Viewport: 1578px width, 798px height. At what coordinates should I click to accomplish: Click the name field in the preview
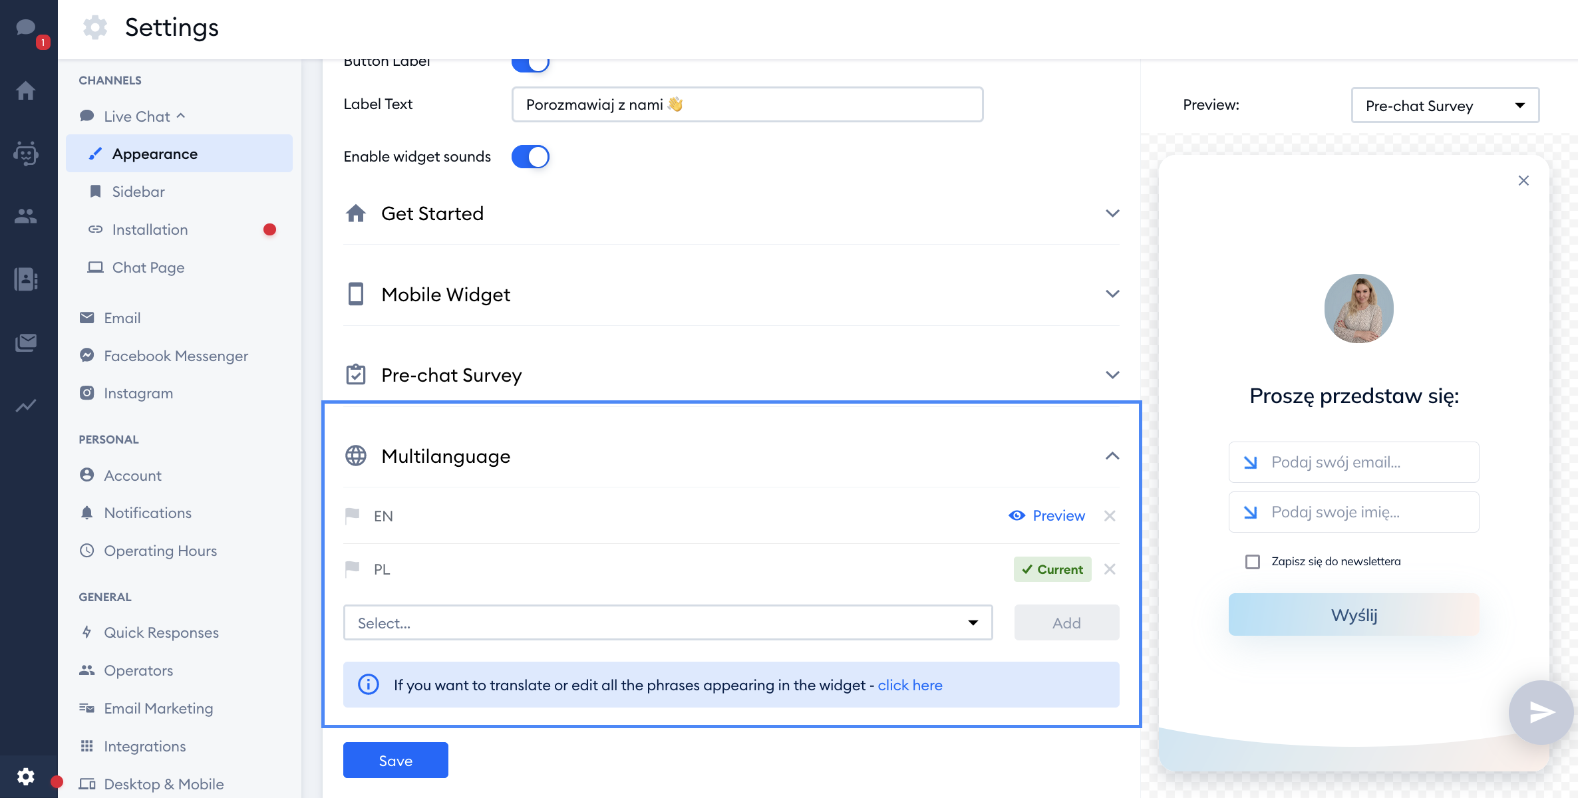coord(1354,512)
